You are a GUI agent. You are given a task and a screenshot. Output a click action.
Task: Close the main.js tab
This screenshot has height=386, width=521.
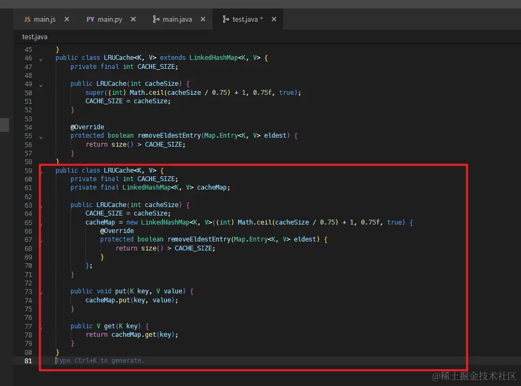click(67, 19)
